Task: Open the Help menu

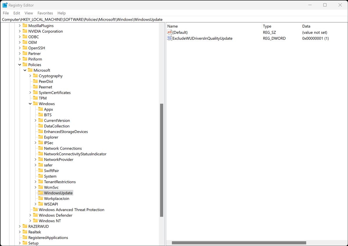Action: click(x=61, y=13)
